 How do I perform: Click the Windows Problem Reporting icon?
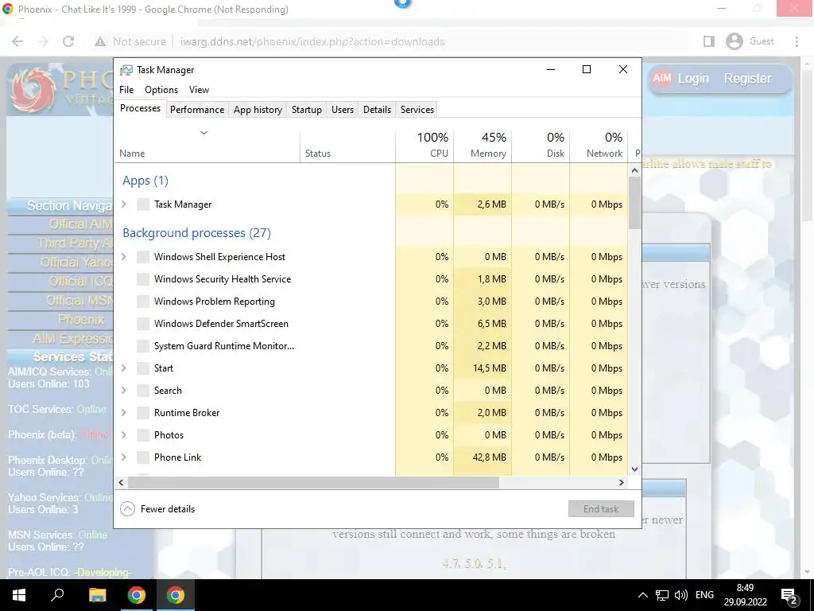(x=143, y=302)
